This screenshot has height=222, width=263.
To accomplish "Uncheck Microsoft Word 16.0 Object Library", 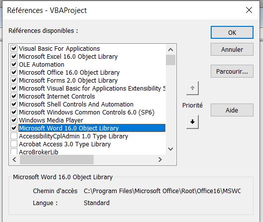I will [x=14, y=128].
